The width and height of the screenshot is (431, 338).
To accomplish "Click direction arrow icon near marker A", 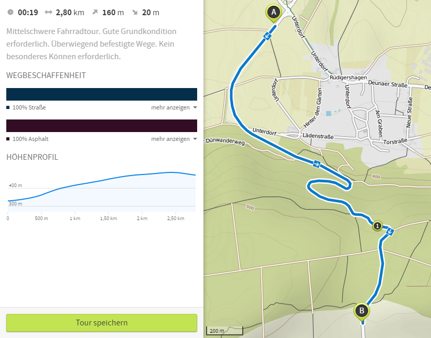I will point(267,36).
